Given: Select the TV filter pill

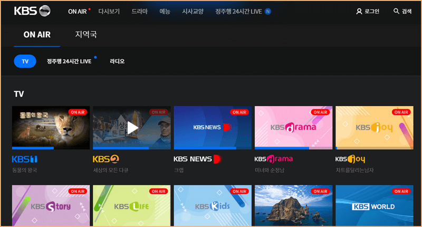Looking at the screenshot, I should [25, 61].
